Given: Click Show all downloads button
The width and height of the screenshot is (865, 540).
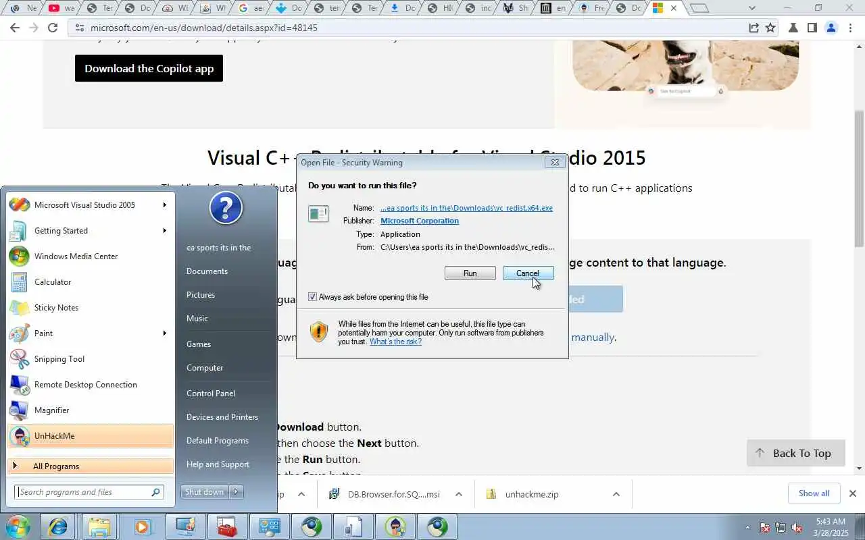Looking at the screenshot, I should click(814, 493).
